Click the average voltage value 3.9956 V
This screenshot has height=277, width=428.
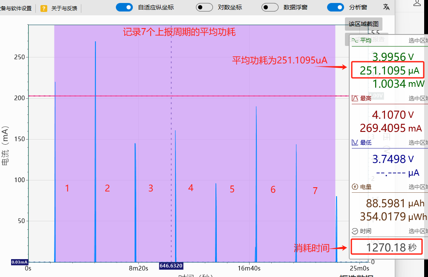(393, 57)
